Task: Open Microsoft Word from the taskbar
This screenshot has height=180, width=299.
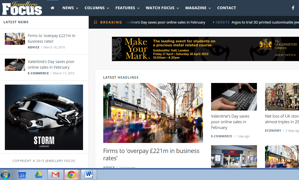Action: pos(89,174)
